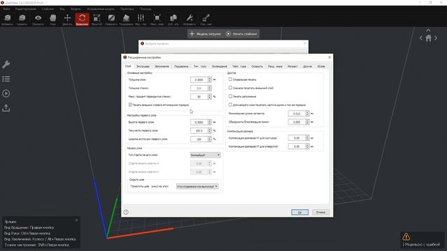Click the right view arrow beside Home
Viewport: 447px width, 251px height.
436,38
